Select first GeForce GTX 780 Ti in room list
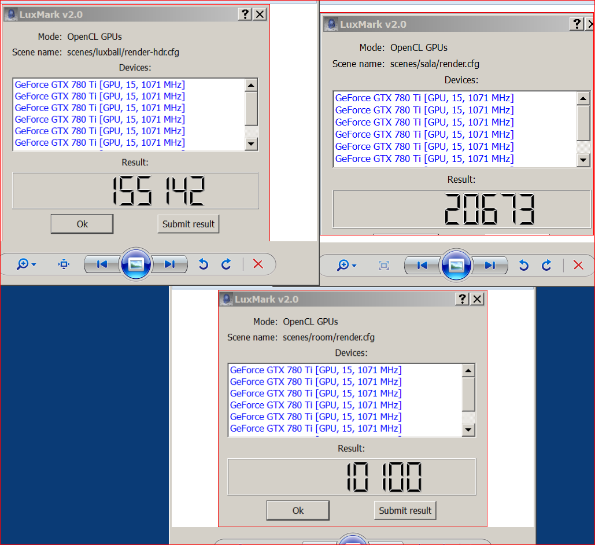 point(316,370)
